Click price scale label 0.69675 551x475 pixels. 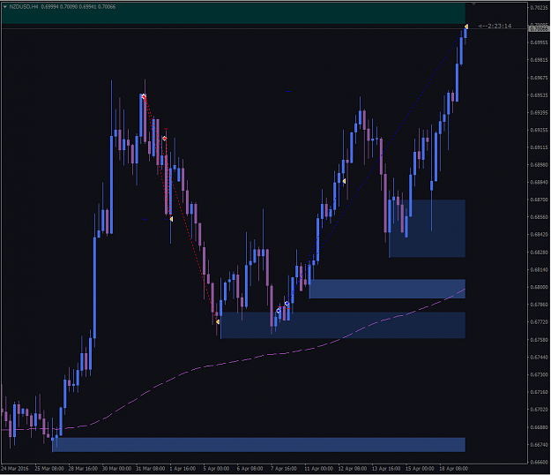(539, 78)
